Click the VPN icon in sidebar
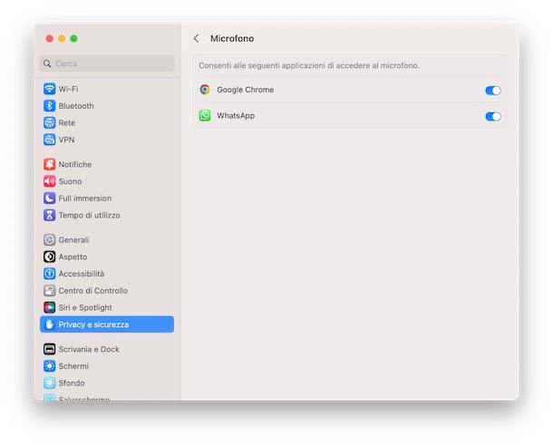This screenshot has height=445, width=553. [49, 140]
